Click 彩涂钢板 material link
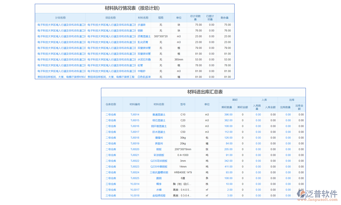 pos(159,155)
